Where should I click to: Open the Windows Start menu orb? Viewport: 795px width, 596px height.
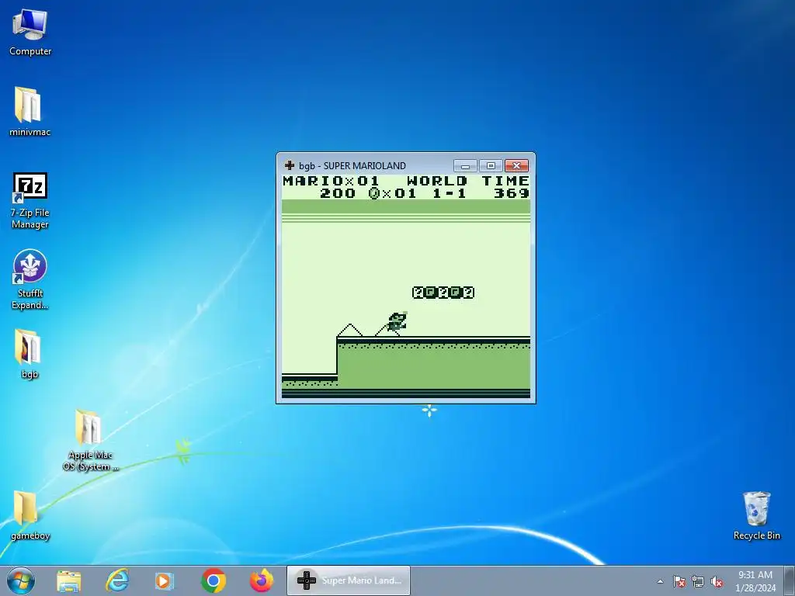click(x=21, y=580)
